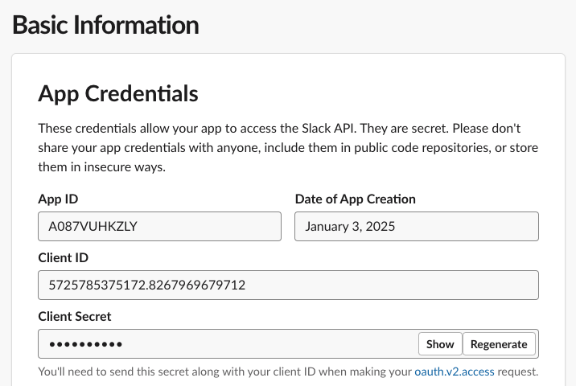
Task: Click the January 3, 2025 date text
Action: click(x=350, y=226)
